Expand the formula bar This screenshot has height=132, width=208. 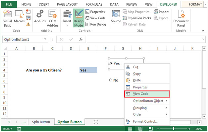click(x=203, y=39)
